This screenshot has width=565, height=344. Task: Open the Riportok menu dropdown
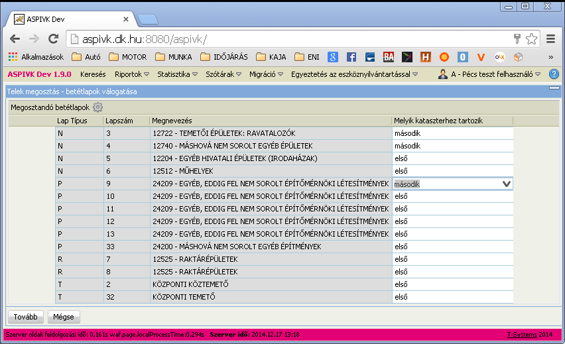[132, 74]
